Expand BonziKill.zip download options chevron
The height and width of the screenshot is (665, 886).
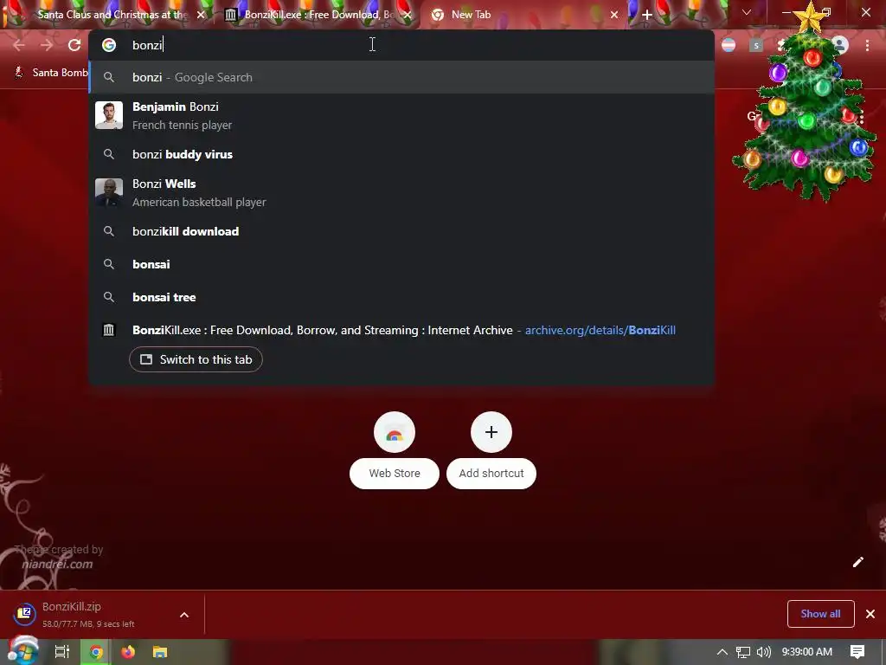click(x=184, y=615)
